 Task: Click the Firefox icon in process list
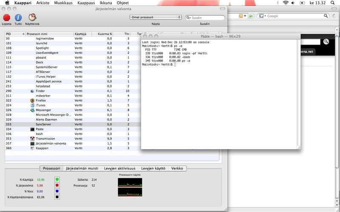tap(32, 100)
